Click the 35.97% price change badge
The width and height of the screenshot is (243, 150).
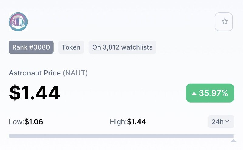[210, 93]
